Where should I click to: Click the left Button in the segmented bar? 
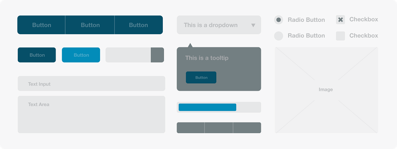41,25
